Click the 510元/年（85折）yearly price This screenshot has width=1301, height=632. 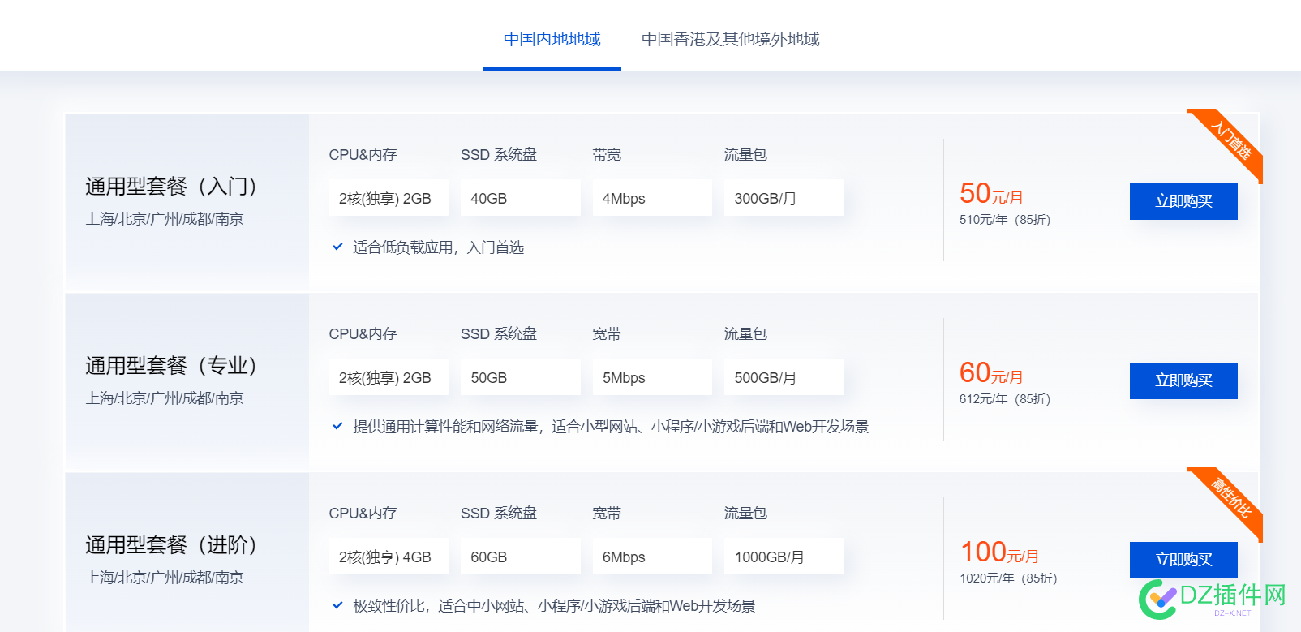click(x=1005, y=220)
